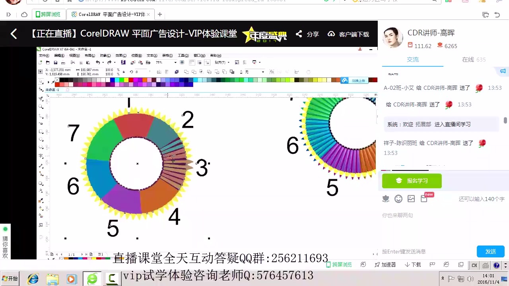Click the Import icon in standard toolbar
The width and height of the screenshot is (509, 286).
coord(133,62)
